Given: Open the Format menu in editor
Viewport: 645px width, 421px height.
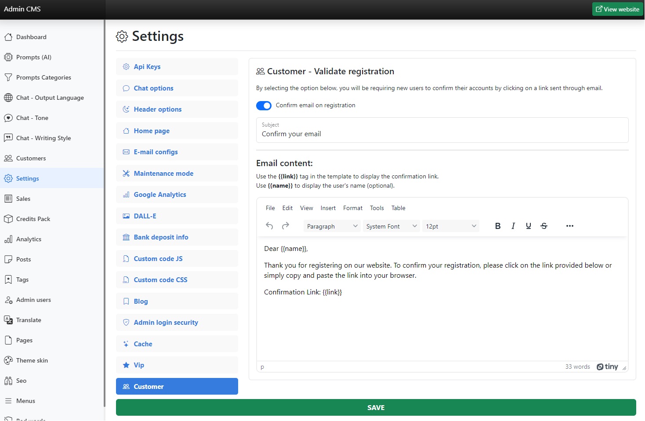Looking at the screenshot, I should click(x=353, y=208).
